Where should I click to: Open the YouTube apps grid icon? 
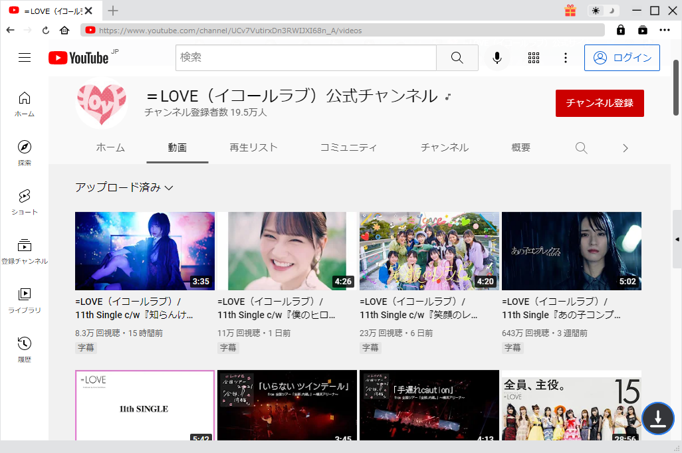pos(534,58)
